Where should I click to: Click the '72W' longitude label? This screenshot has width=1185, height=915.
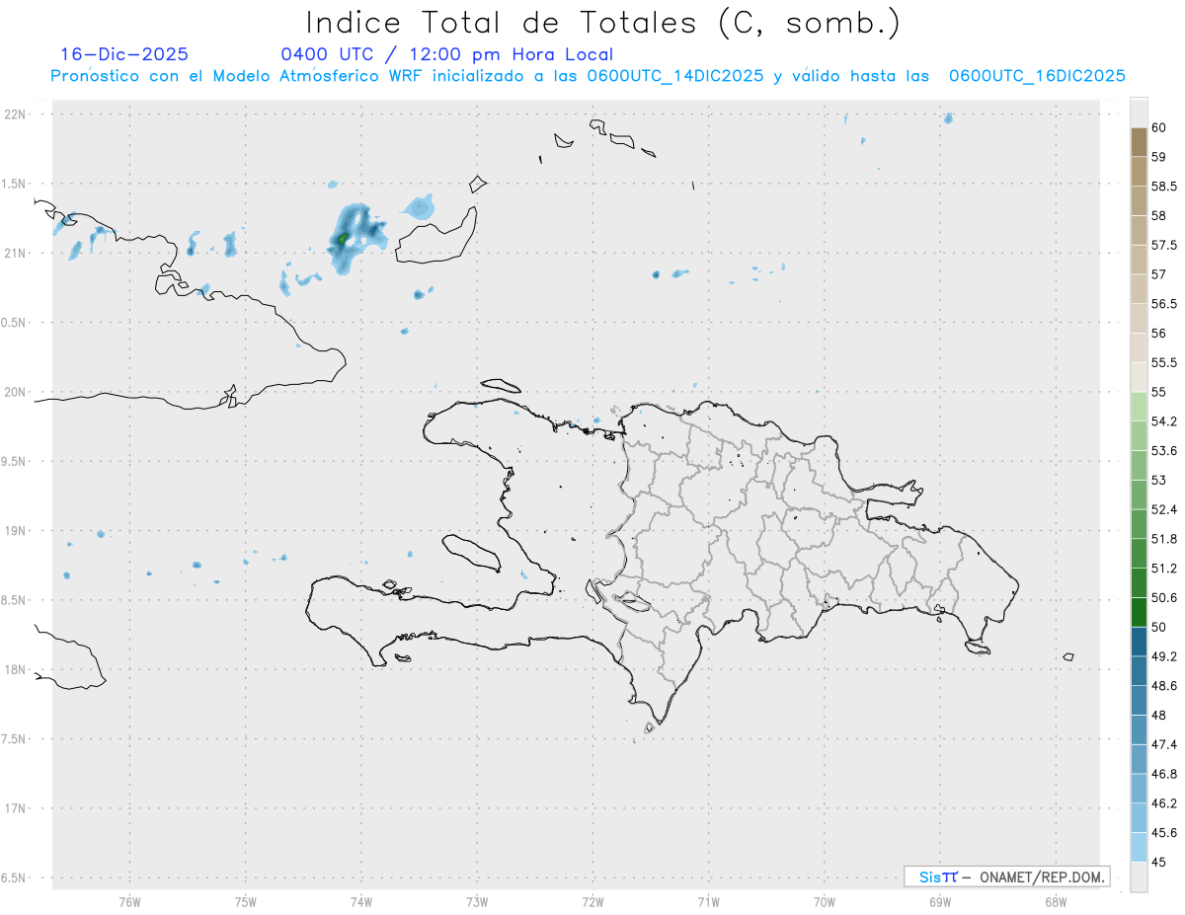(x=592, y=901)
